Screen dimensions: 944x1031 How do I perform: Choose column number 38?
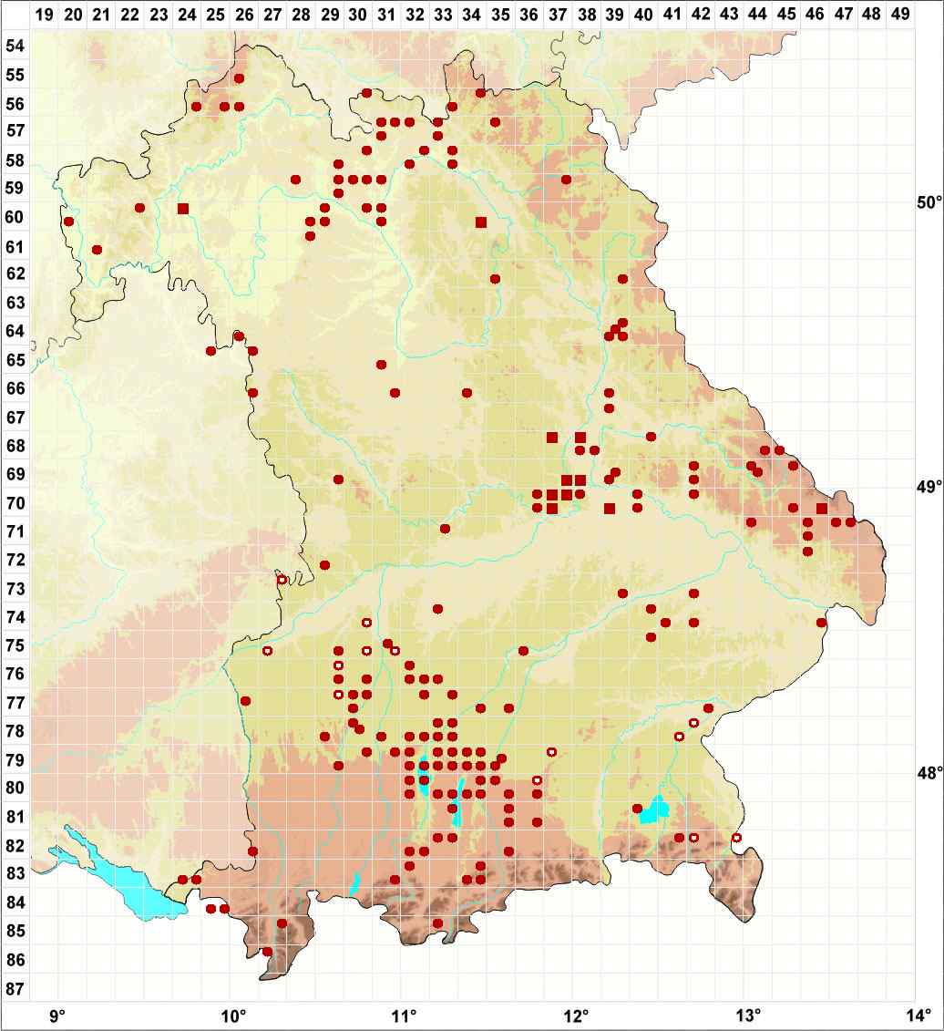587,14
